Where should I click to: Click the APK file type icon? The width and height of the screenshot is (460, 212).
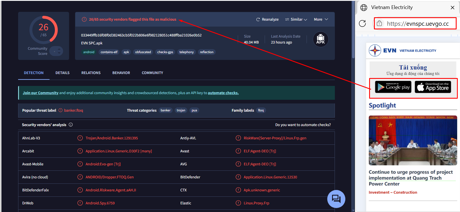[320, 39]
